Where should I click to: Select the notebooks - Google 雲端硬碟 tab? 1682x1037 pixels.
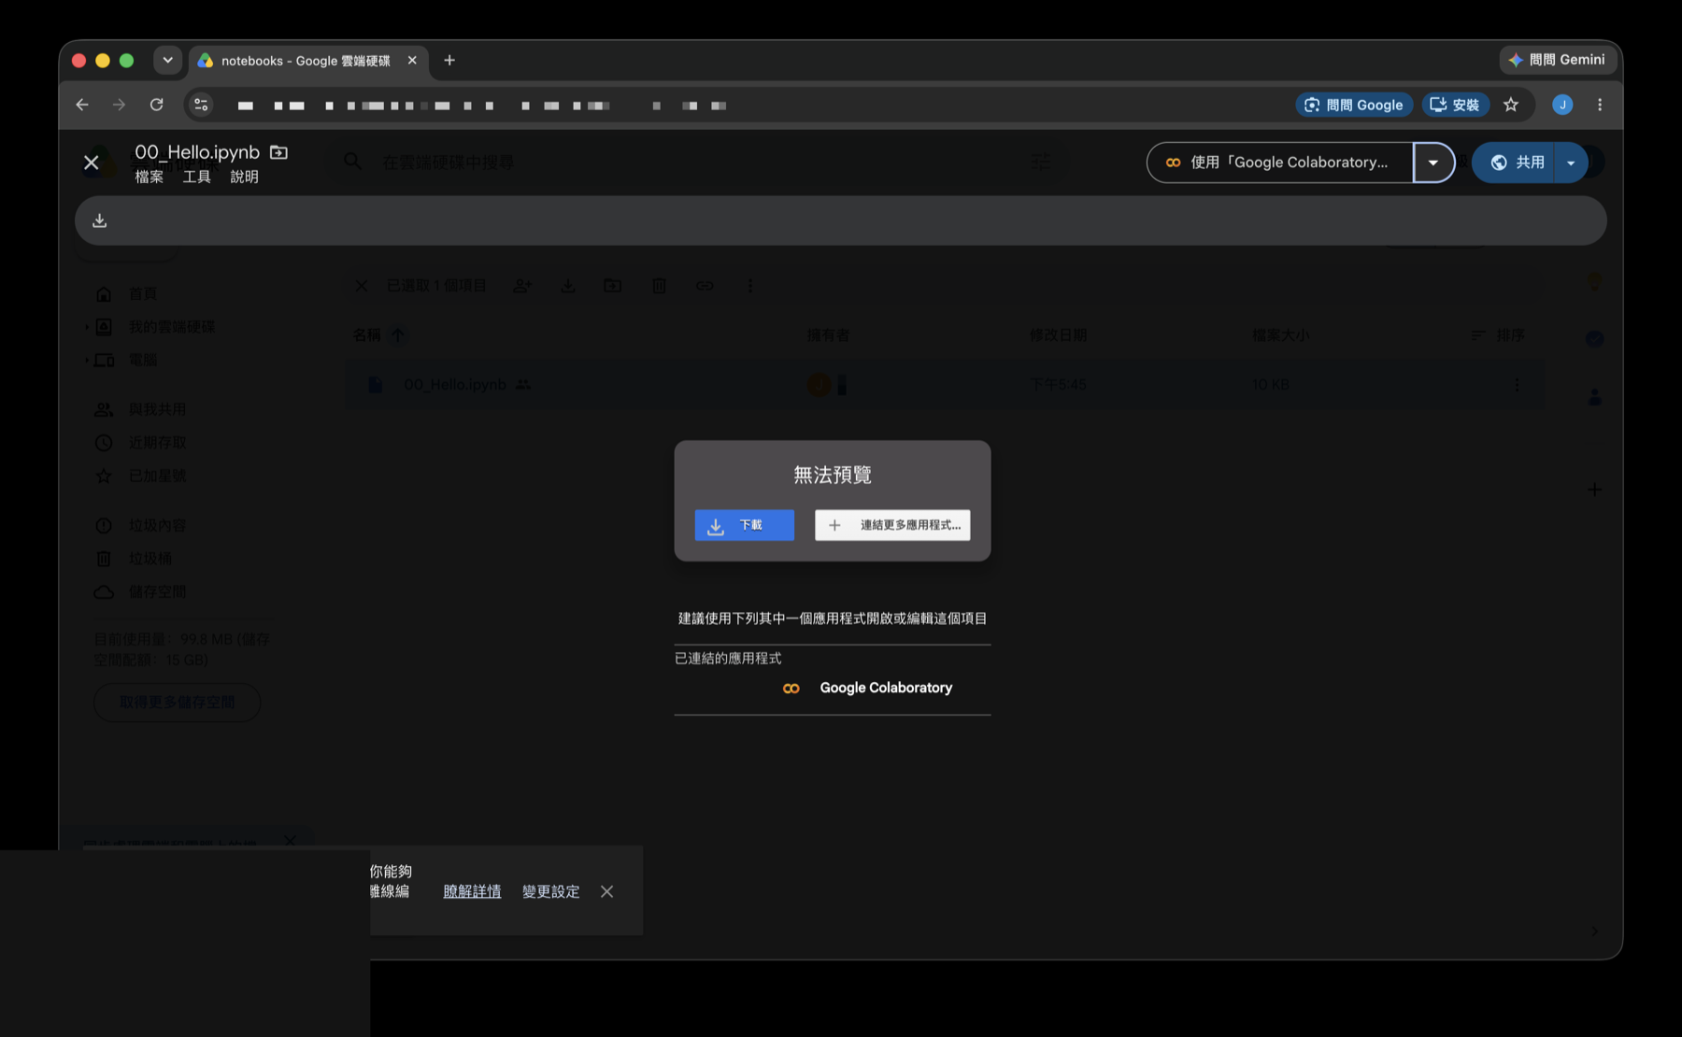pos(308,61)
